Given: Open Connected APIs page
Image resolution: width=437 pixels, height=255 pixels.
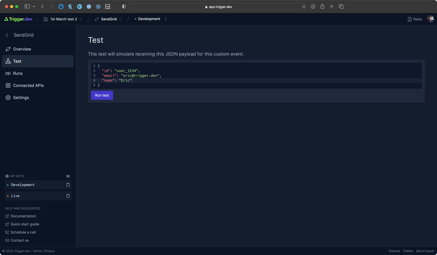Looking at the screenshot, I should click(x=38, y=85).
